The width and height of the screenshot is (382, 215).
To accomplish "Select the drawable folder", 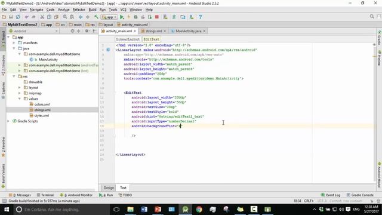I will 35,82.
